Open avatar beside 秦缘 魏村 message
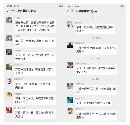This screenshot has width=130, height=125. click(70, 24)
